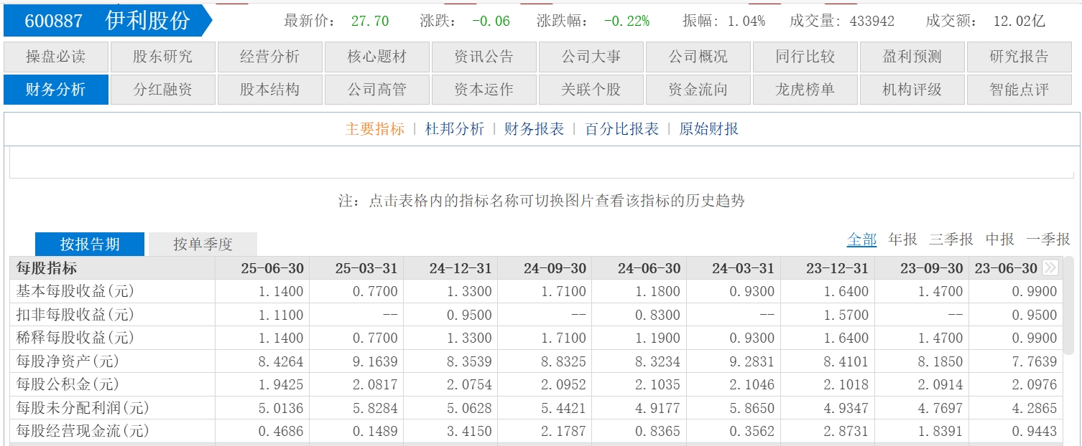Open the 原始财报 link
Screen dimensions: 1082x446
tap(709, 129)
